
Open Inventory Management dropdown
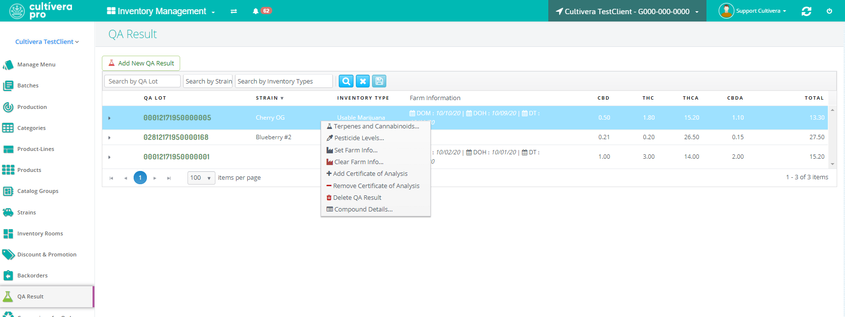click(x=161, y=11)
